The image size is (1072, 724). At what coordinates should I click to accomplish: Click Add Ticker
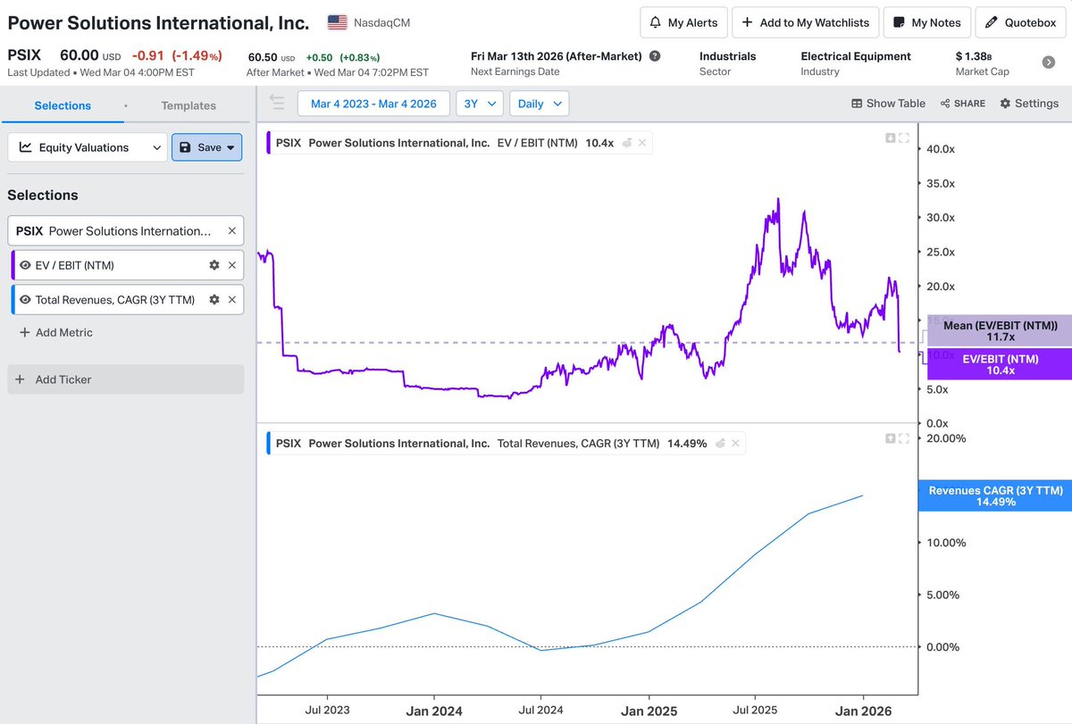(125, 379)
